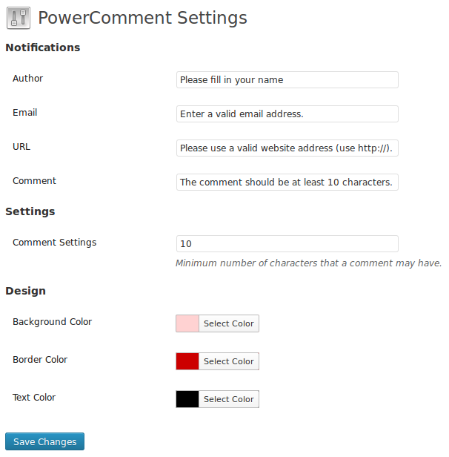Click the URL notification message field

[287, 148]
